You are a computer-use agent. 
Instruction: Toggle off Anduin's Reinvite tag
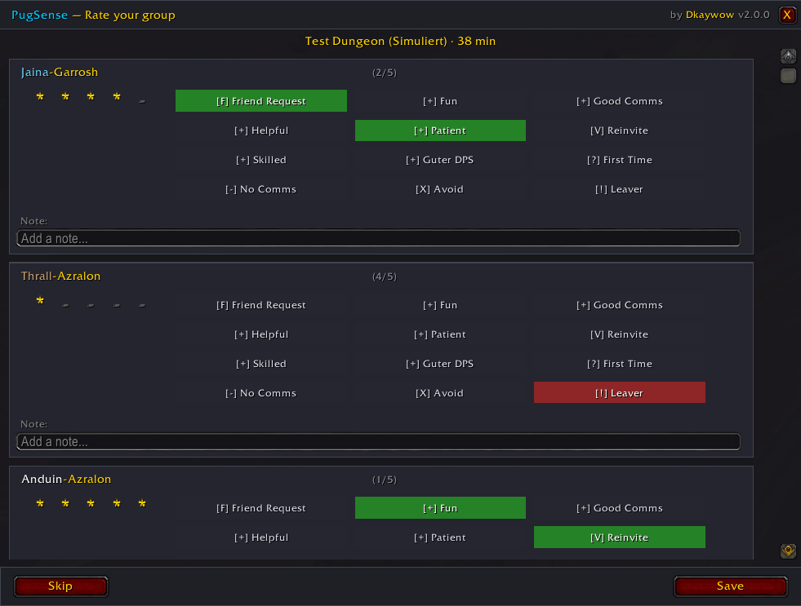619,537
